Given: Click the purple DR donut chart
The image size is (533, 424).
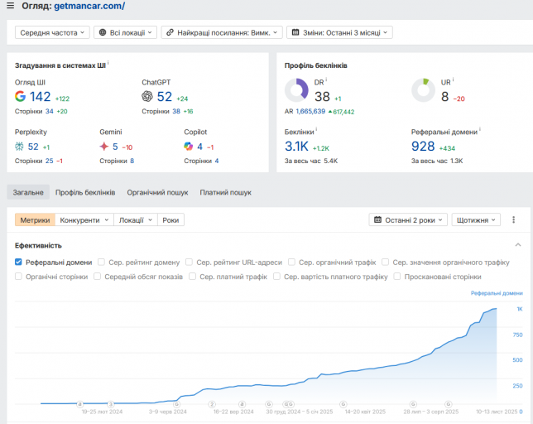Looking at the screenshot, I should [296, 90].
